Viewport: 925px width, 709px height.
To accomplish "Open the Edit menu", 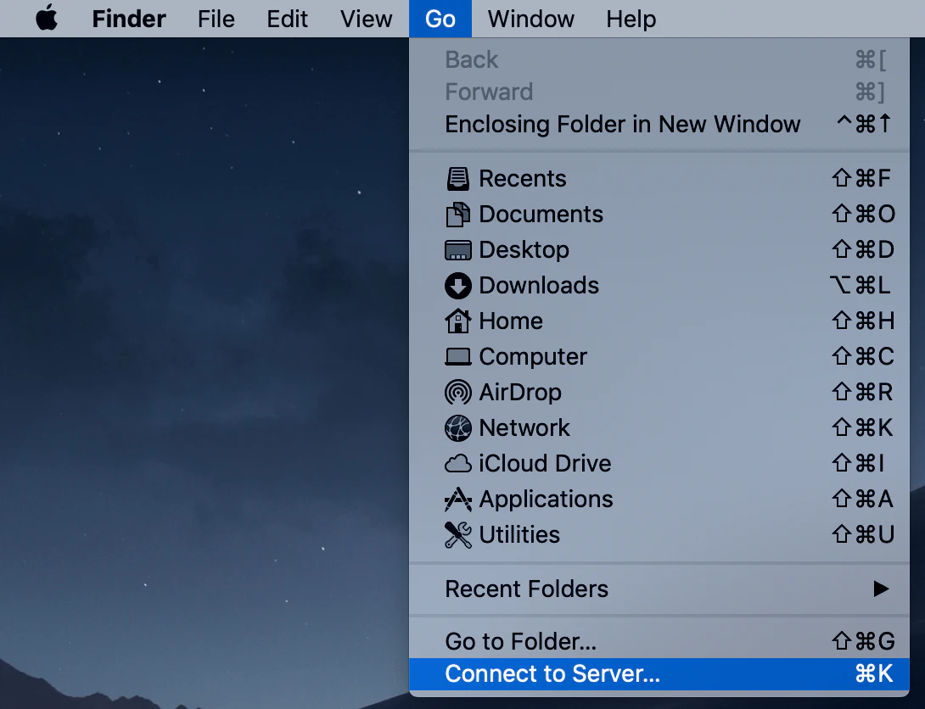I will click(x=288, y=19).
